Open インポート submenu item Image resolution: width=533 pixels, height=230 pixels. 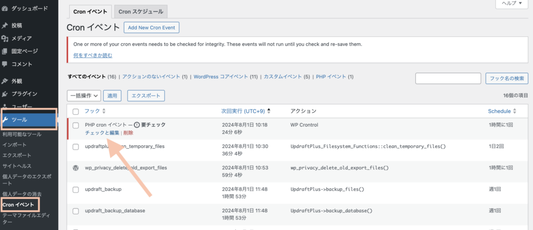(x=14, y=145)
